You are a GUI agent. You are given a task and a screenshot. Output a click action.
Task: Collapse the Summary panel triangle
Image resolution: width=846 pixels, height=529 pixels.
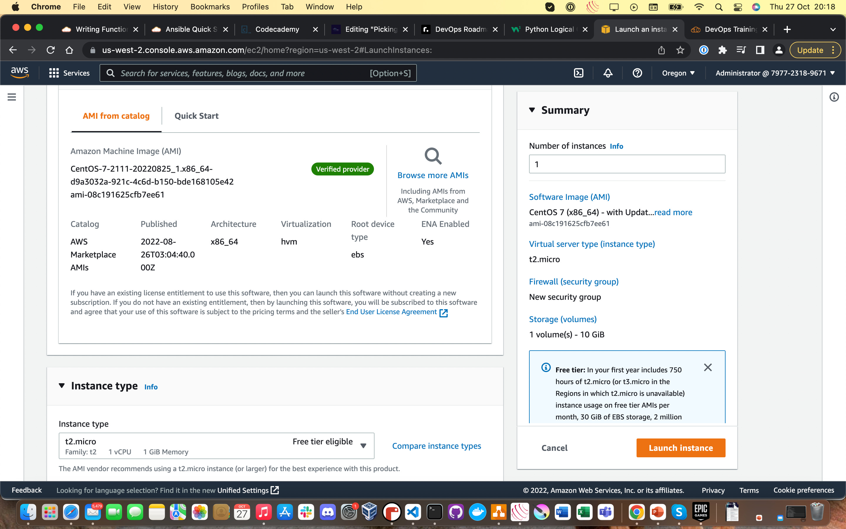532,110
